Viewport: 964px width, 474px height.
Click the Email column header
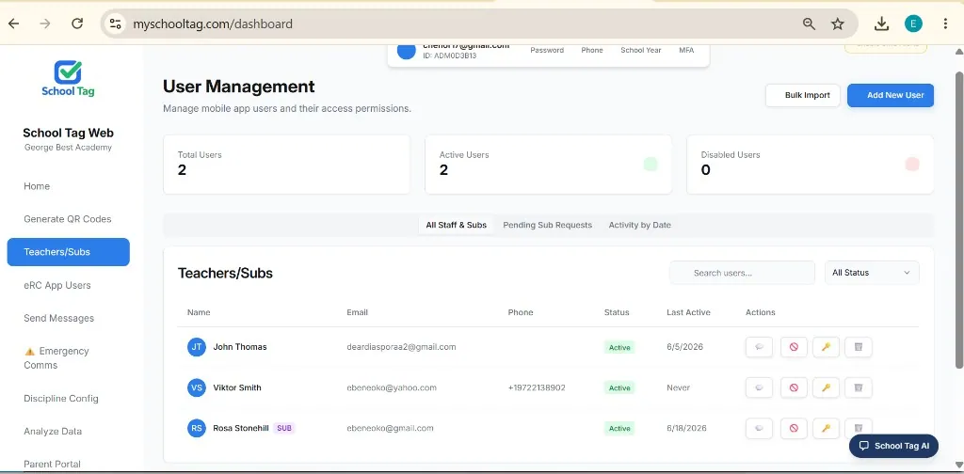coord(357,312)
